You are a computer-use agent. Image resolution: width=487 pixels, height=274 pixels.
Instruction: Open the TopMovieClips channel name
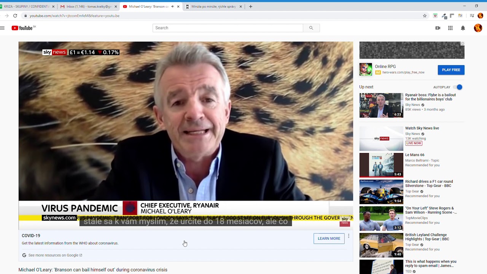tap(417, 218)
